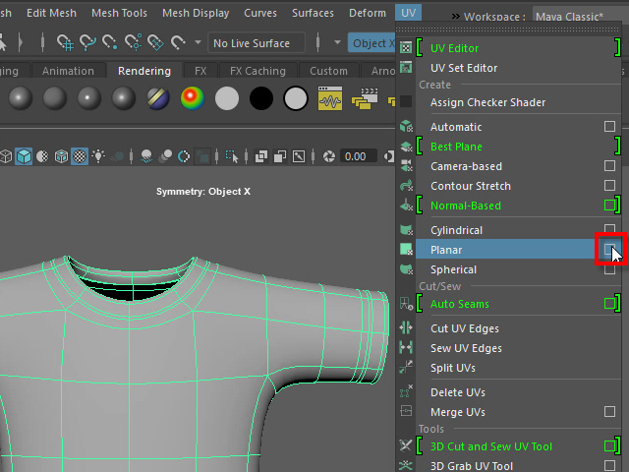Open the No Live Surface dropdown
629x472 pixels.
[257, 43]
